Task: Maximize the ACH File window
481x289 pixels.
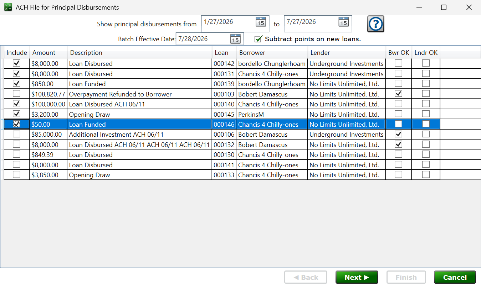Action: [444, 7]
